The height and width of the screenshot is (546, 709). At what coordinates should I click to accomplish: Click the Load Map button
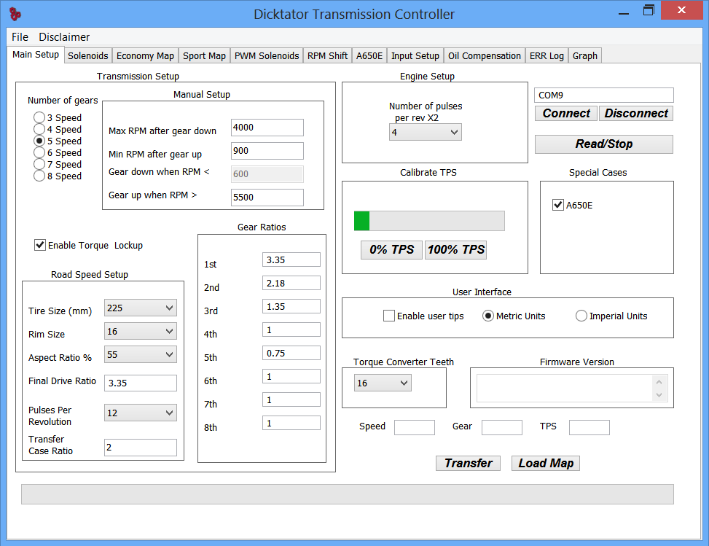point(546,463)
